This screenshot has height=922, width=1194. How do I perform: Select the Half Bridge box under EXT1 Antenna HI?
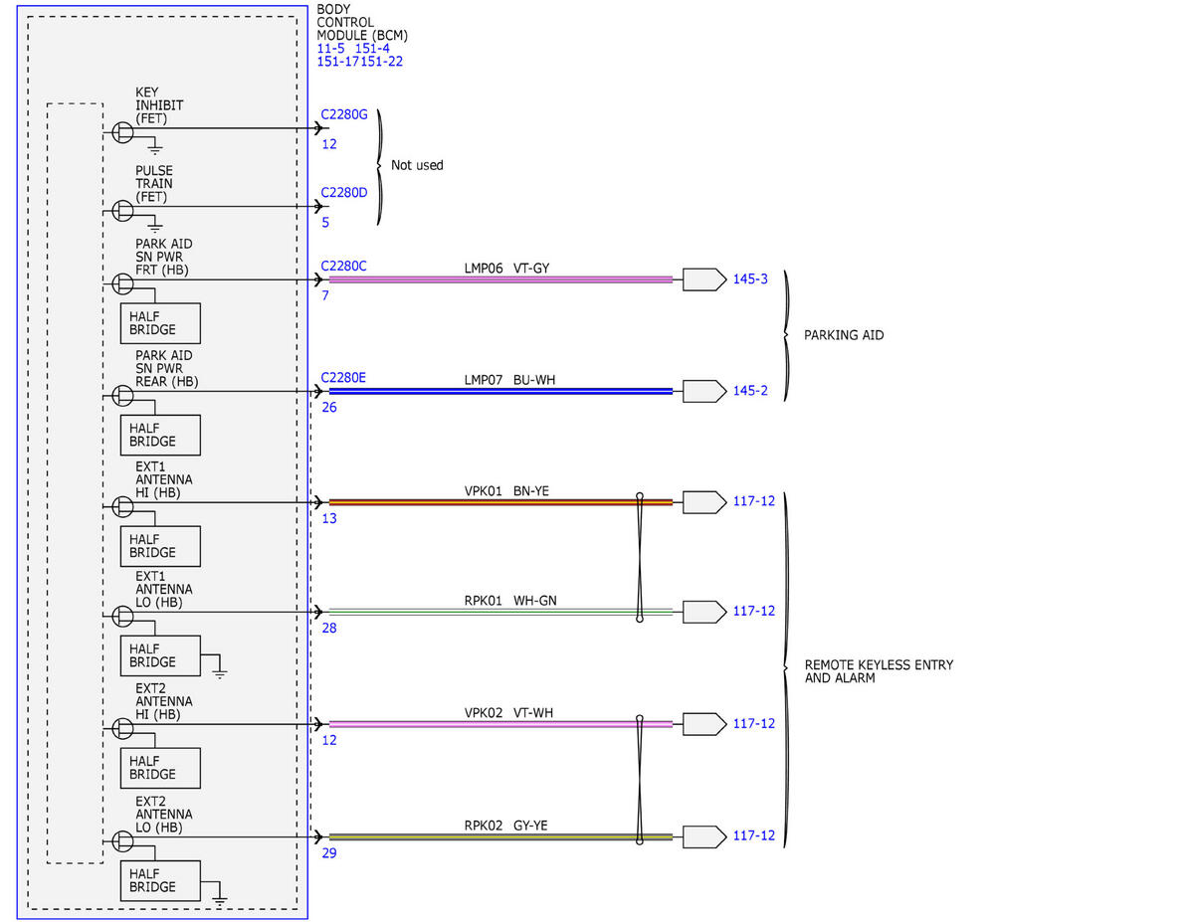(160, 546)
